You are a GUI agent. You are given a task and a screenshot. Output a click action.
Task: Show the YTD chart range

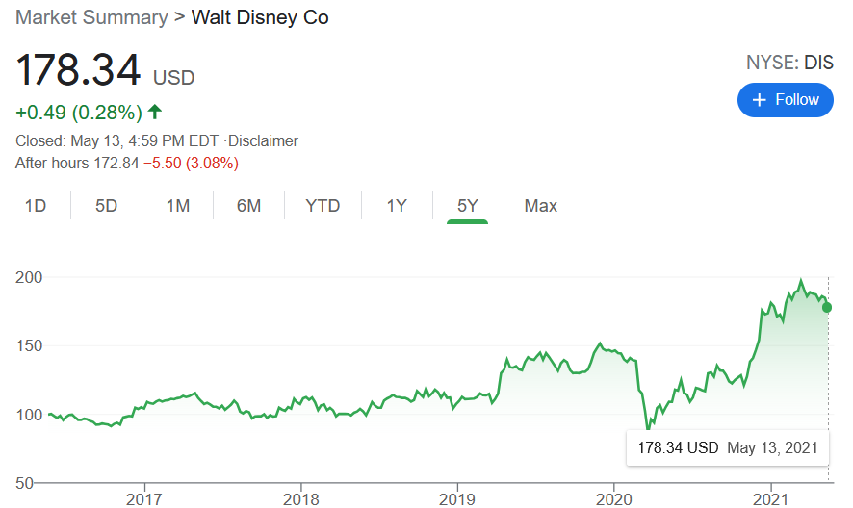click(323, 206)
